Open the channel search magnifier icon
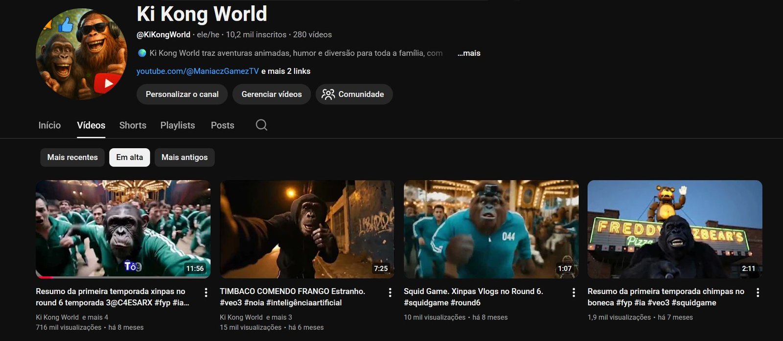This screenshot has height=341, width=783. pyautogui.click(x=261, y=125)
